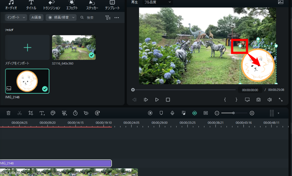Click the keyframe/tag tool icon
292x176 pixels.
pyautogui.click(x=86, y=113)
